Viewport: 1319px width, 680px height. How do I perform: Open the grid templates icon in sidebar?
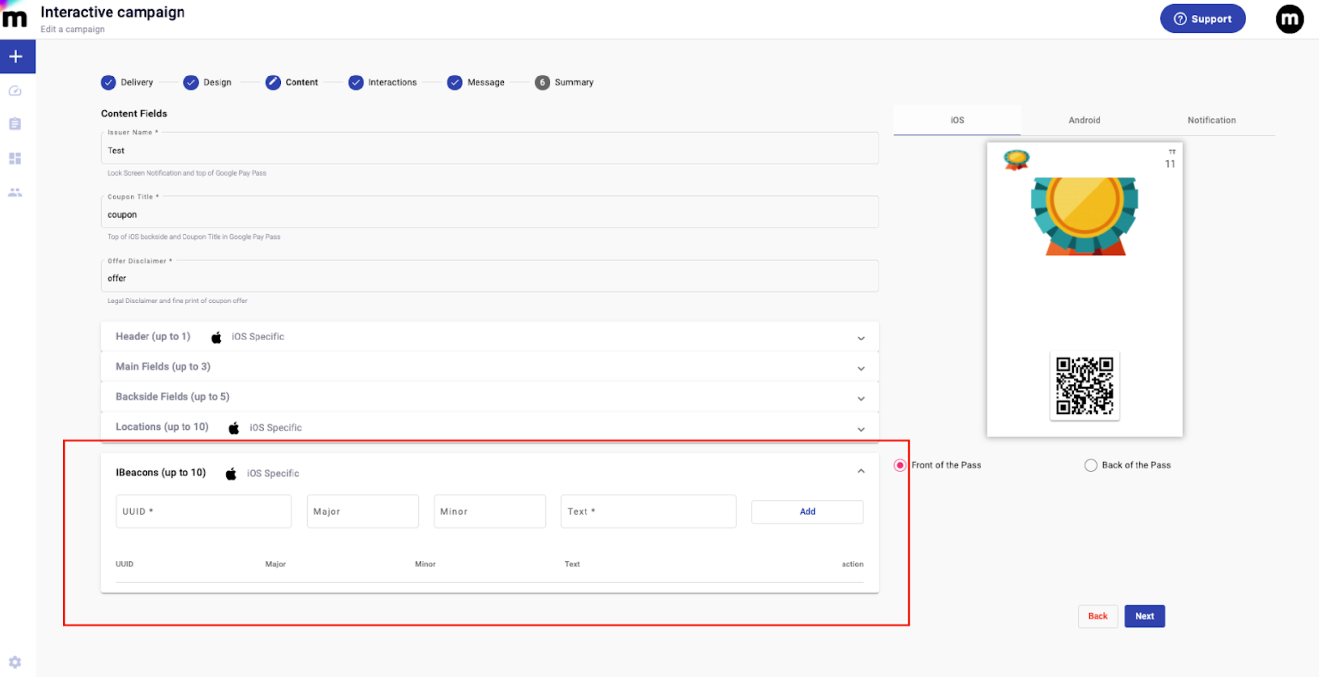click(15, 159)
